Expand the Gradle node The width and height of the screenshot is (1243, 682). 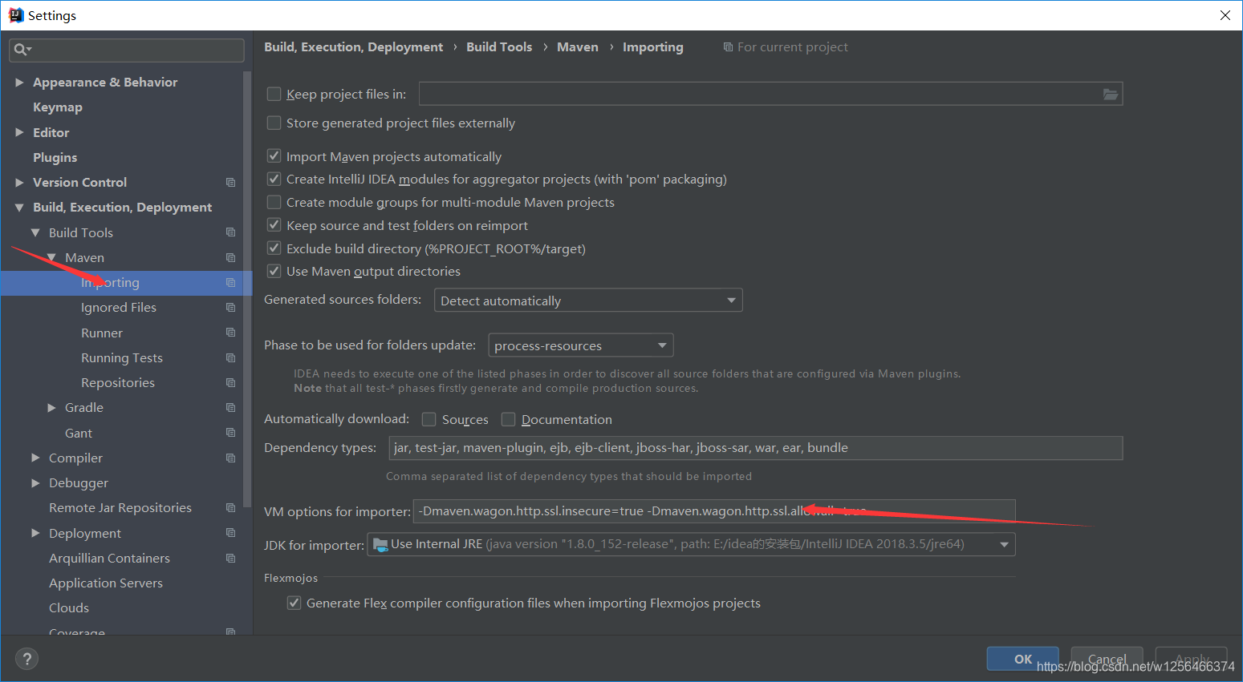point(51,407)
